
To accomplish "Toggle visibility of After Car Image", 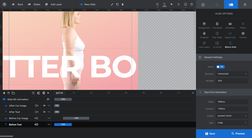I will point(44,106).
